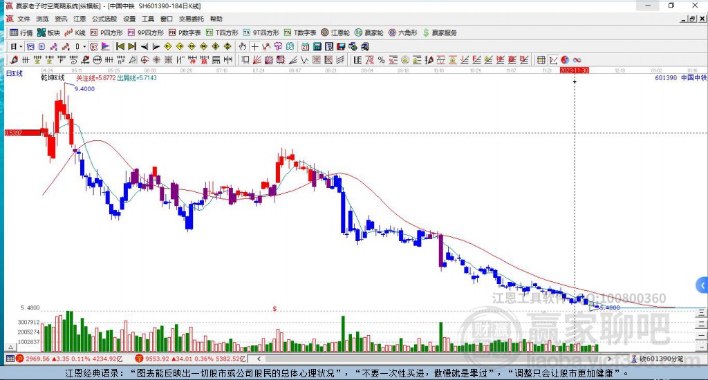Click the 乾坤K线 label
Image resolution: width=708 pixels, height=380 pixels.
[x=53, y=77]
